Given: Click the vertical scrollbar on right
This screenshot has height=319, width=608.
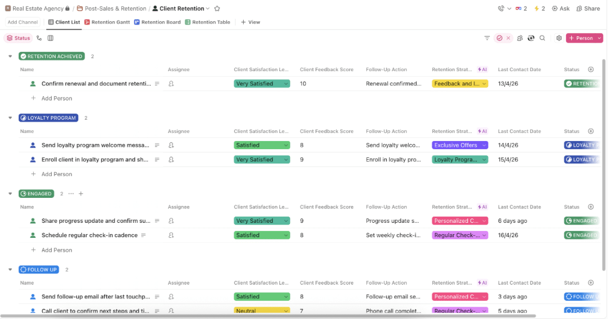Looking at the screenshot, I should pos(604,165).
